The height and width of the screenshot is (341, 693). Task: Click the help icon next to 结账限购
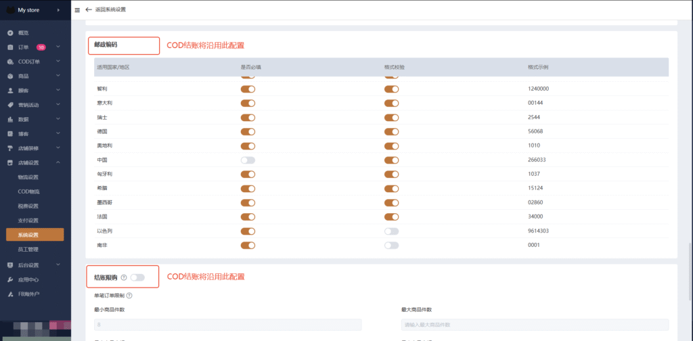coord(124,277)
